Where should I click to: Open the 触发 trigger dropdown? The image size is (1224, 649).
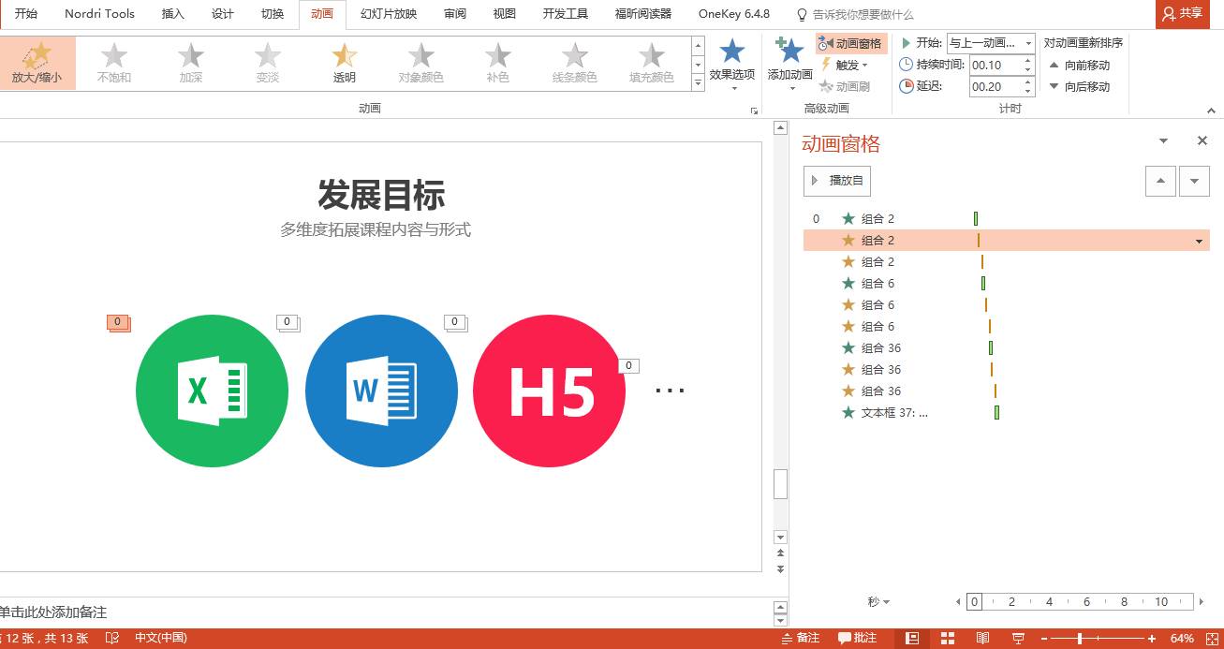click(x=845, y=65)
